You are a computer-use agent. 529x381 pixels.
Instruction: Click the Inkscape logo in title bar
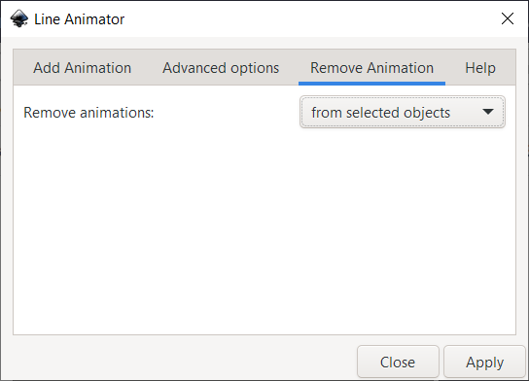pos(19,18)
